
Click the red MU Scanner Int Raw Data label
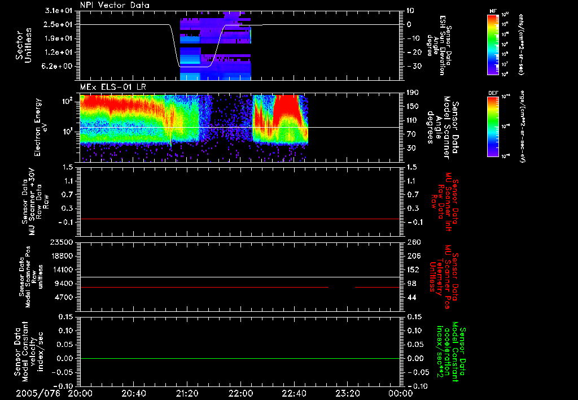446,201
